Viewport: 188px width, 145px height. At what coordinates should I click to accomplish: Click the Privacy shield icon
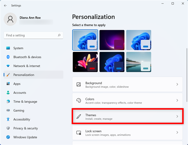click(x=8, y=128)
